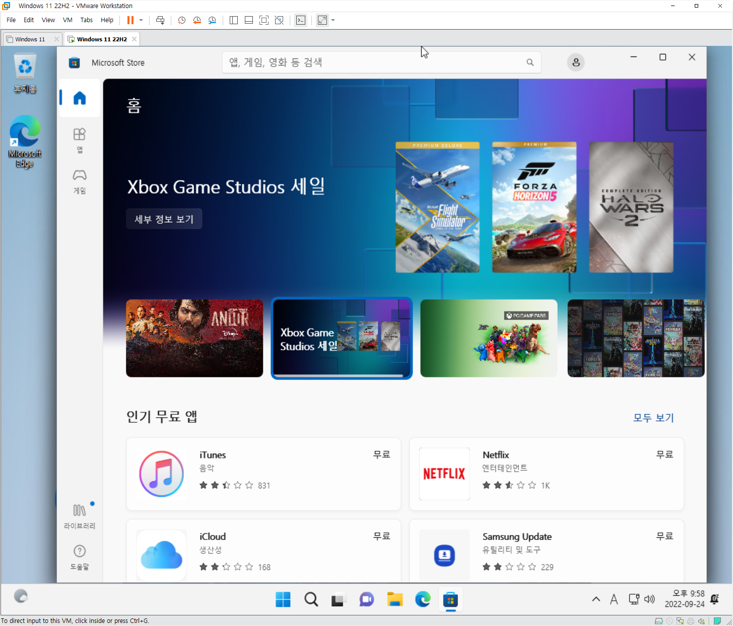The height and width of the screenshot is (626, 733).
Task: Toggle the thumbnail bar in VMware
Action: (249, 20)
